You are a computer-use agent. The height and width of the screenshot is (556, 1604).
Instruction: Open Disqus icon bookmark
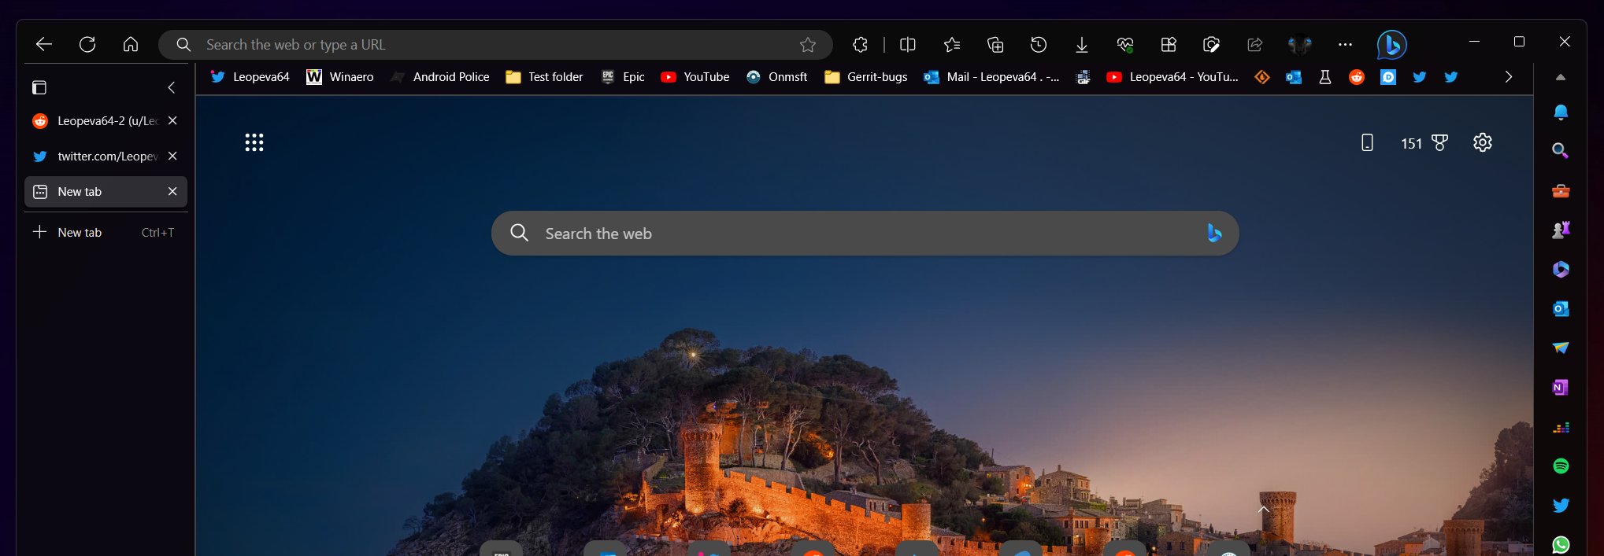click(x=1388, y=77)
